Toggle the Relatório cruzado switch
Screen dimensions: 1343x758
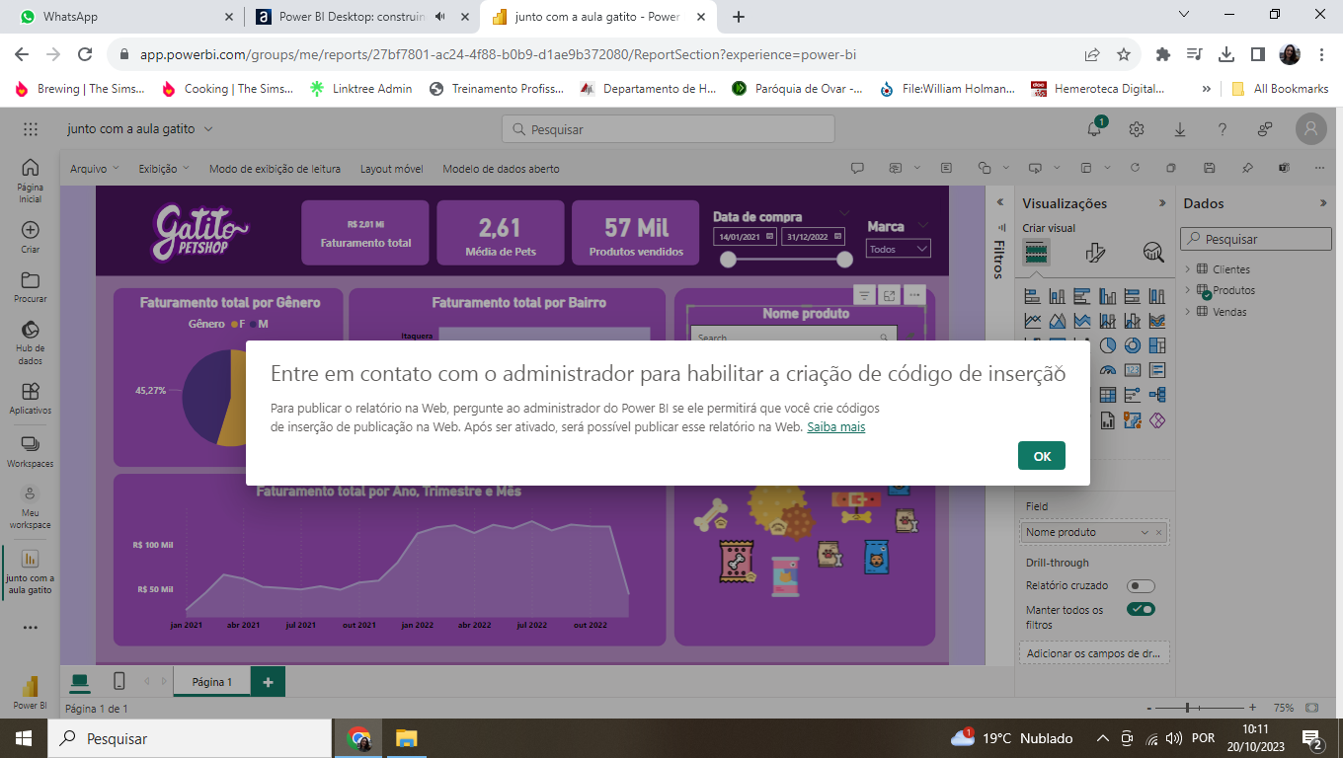point(1141,585)
